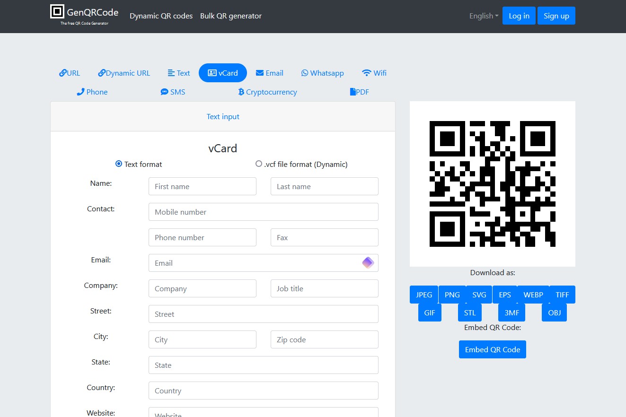Download QR code as SVG
This screenshot has width=626, height=417.
coord(479,295)
